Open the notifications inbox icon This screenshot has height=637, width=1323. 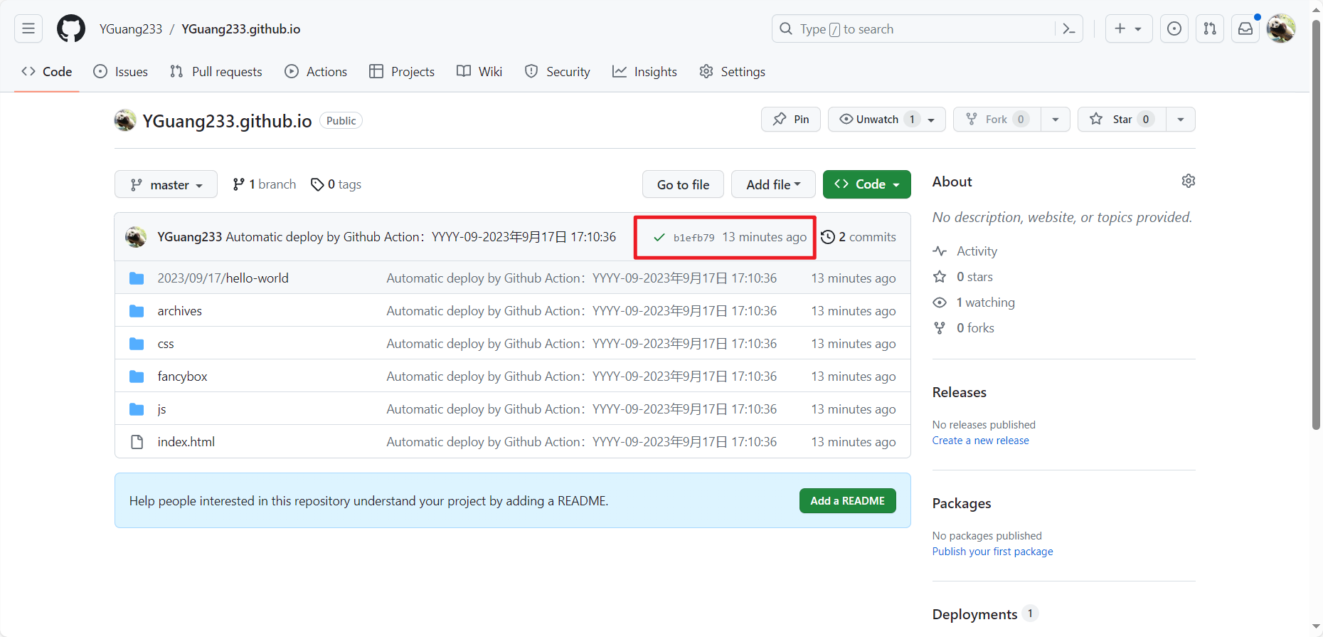[x=1245, y=28]
